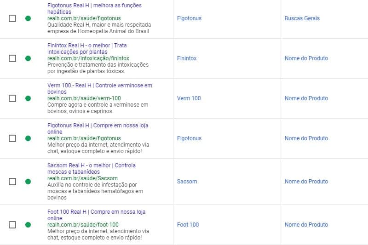Open the 'Nome do Produto' campaign in the Sacsom row
Screen dimensions: 368x245
pos(306,182)
